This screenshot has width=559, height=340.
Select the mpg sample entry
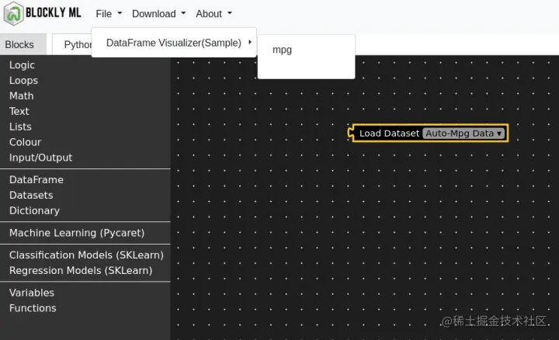point(282,50)
